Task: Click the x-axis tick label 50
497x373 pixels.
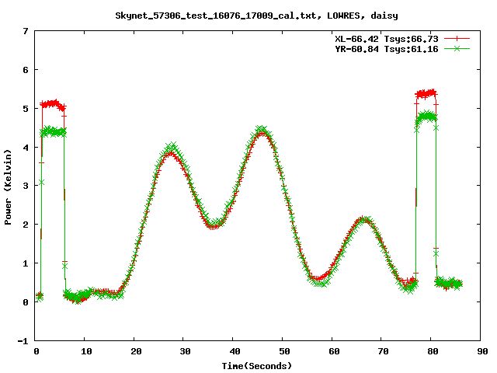Action: (x=284, y=351)
